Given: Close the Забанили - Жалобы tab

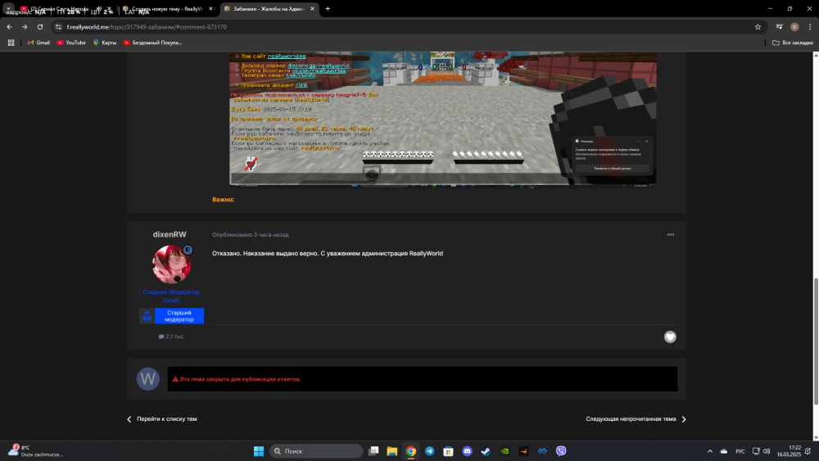Looking at the screenshot, I should pos(312,9).
